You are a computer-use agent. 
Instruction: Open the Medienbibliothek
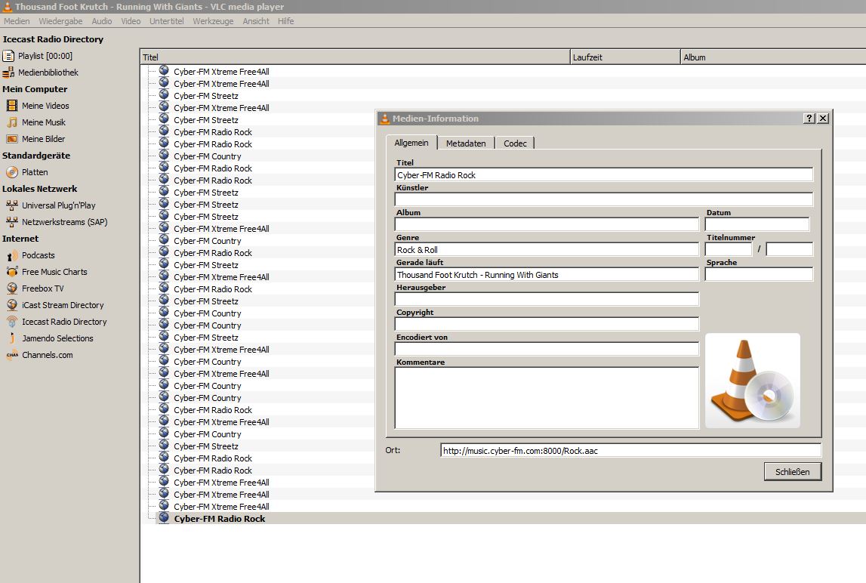click(48, 72)
